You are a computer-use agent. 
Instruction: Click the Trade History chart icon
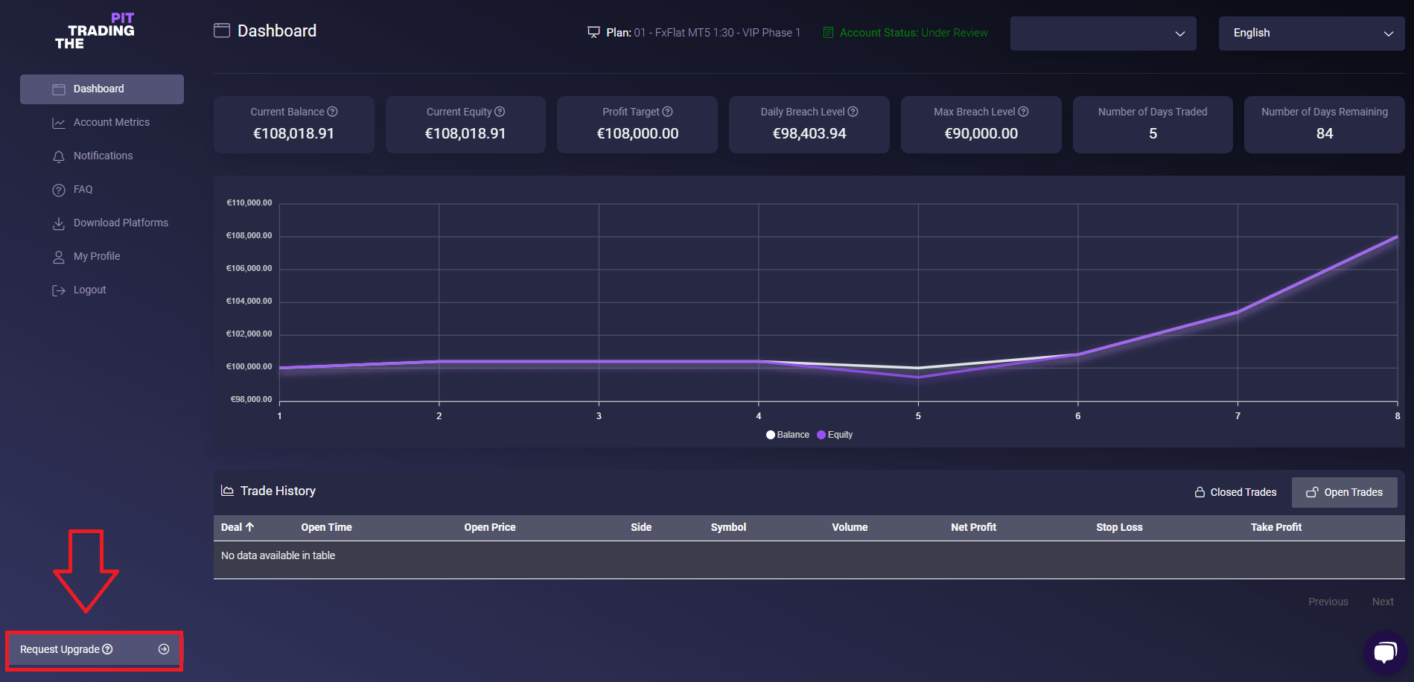[x=226, y=491]
